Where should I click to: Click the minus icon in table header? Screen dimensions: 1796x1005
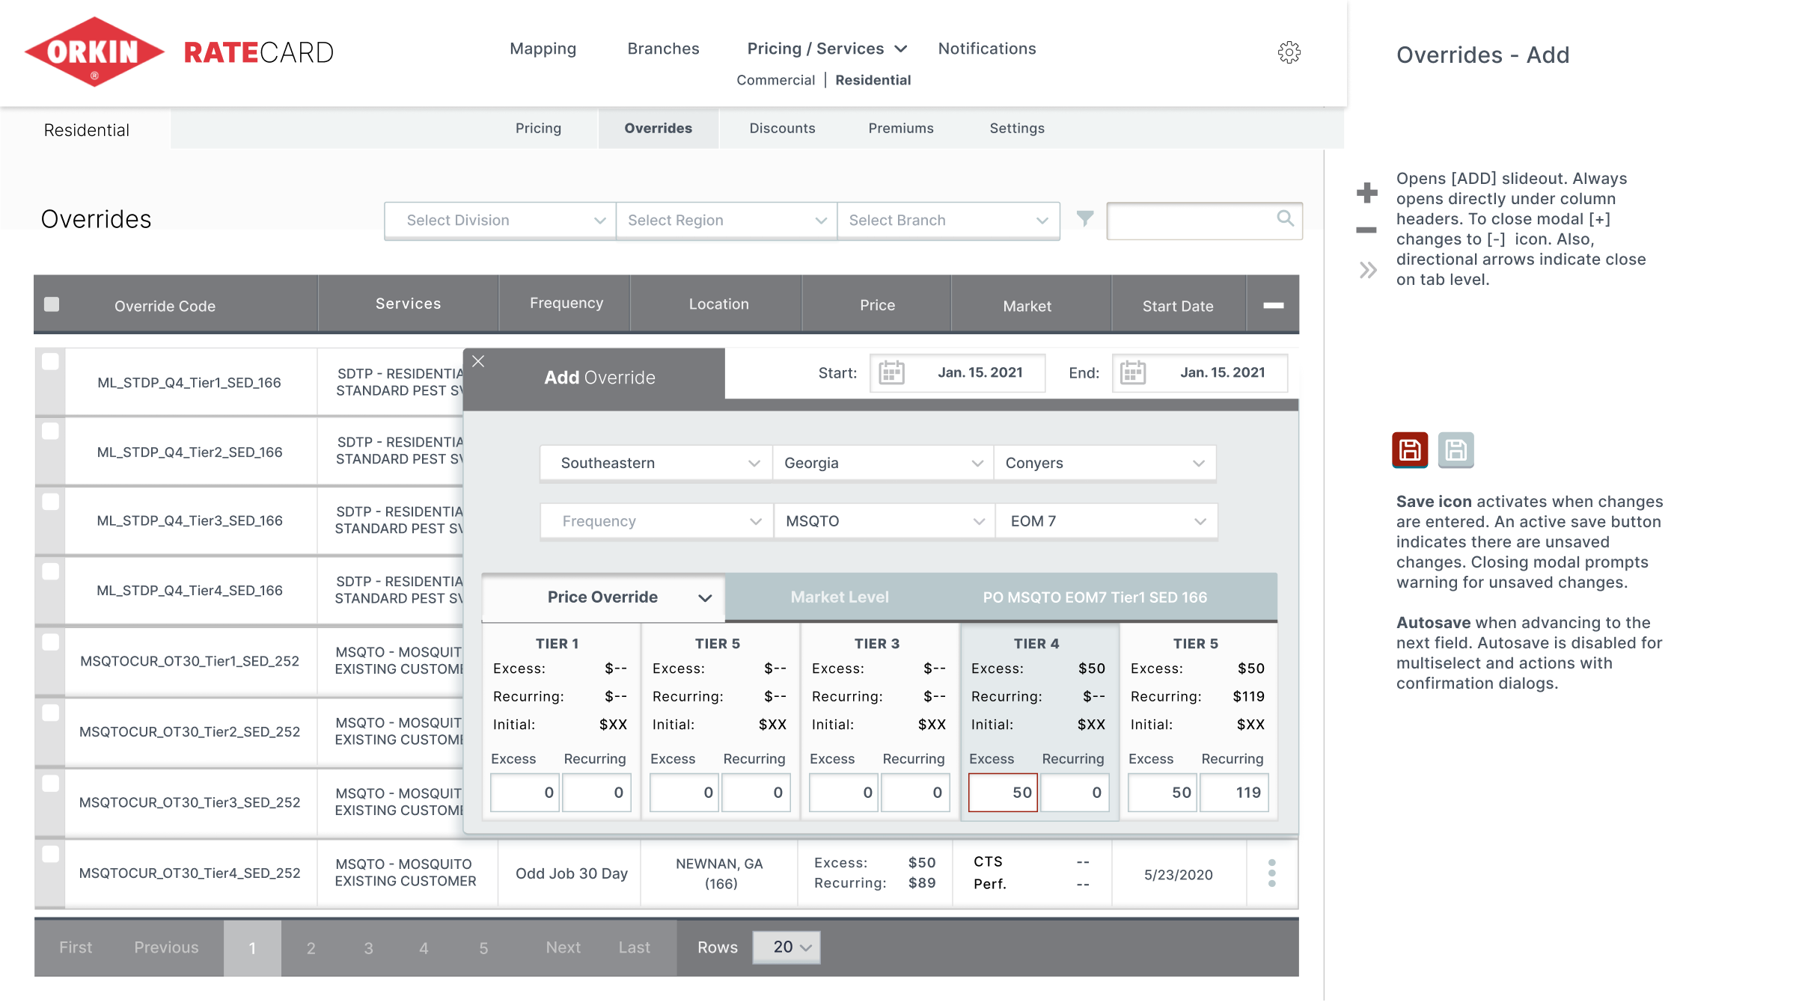tap(1273, 305)
